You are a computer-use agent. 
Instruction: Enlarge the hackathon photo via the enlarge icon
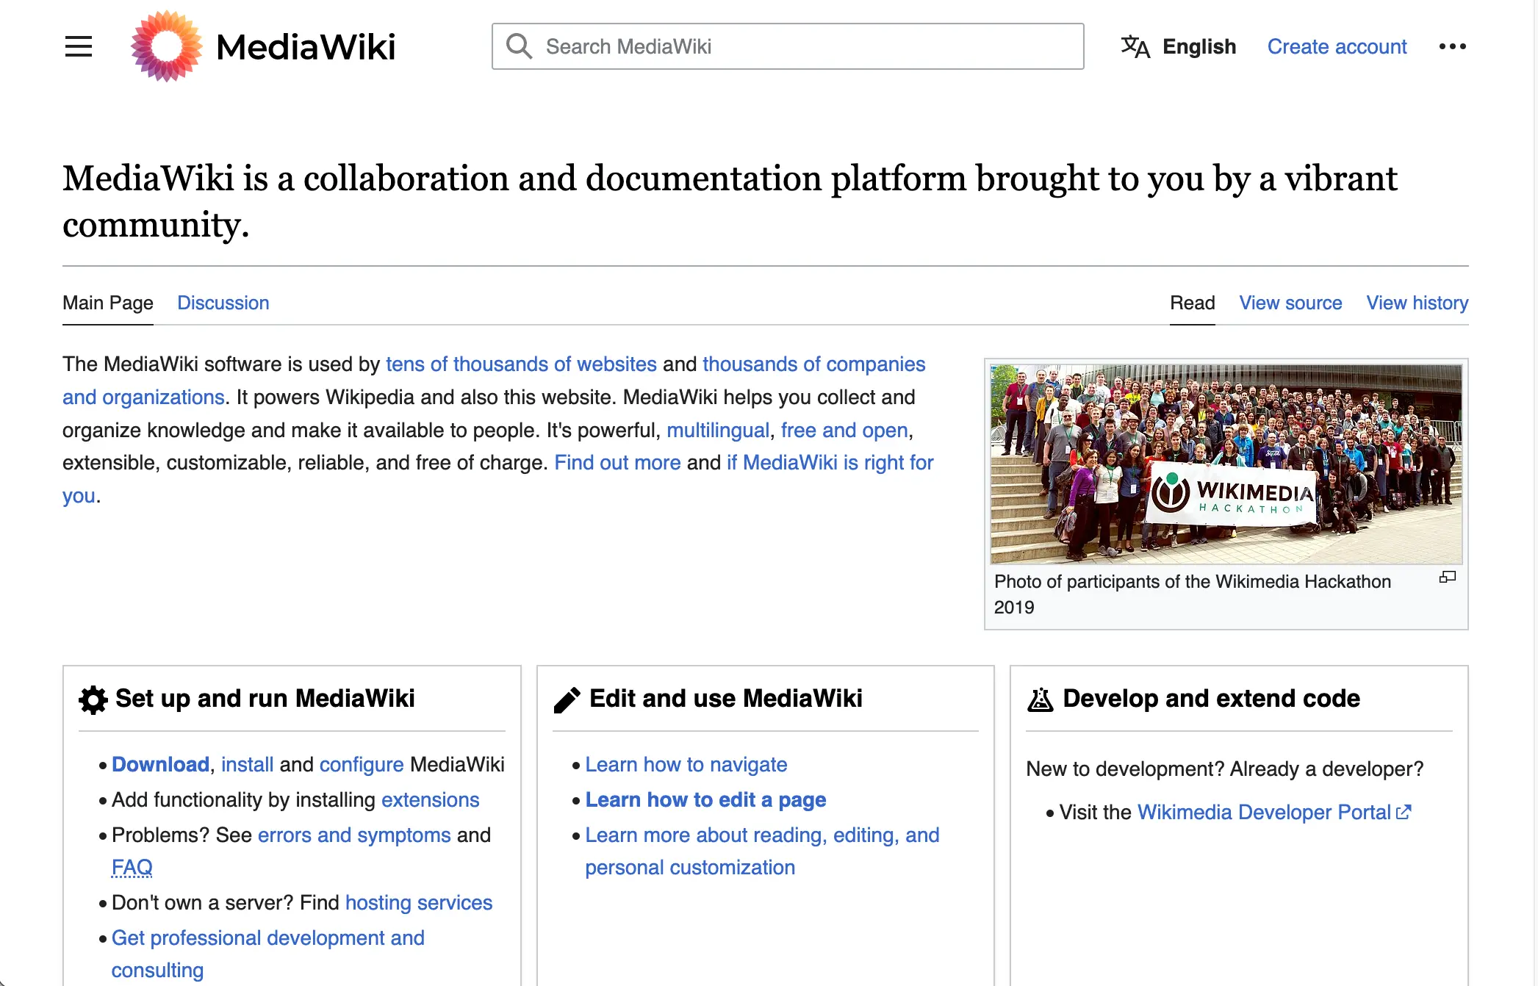[1447, 577]
